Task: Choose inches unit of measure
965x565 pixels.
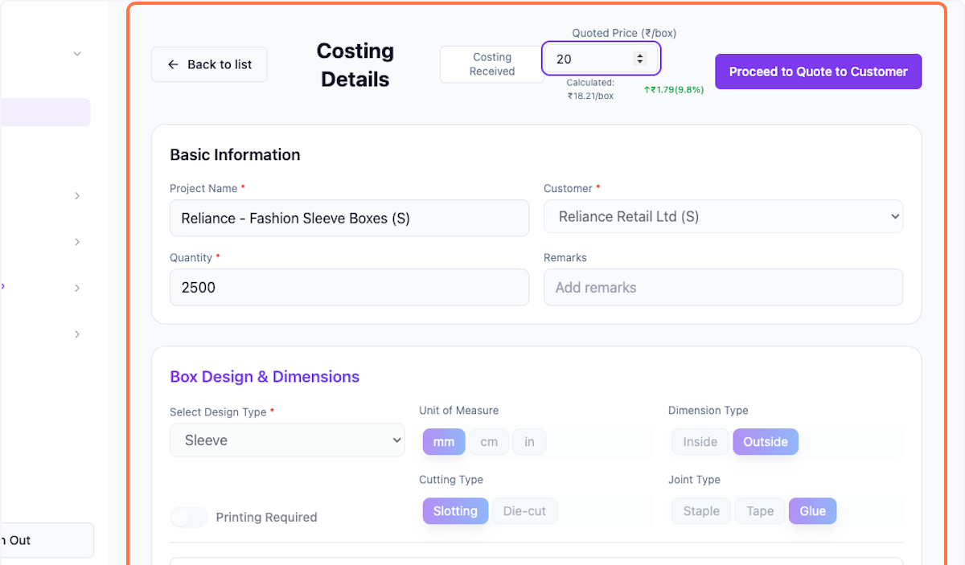Action: 529,441
